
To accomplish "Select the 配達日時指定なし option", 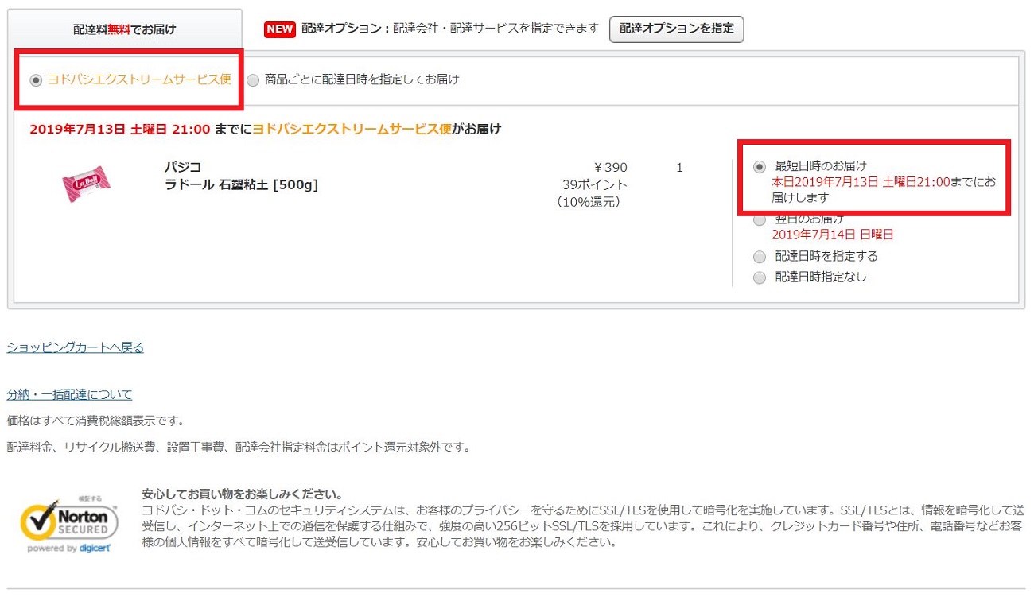I will click(760, 277).
